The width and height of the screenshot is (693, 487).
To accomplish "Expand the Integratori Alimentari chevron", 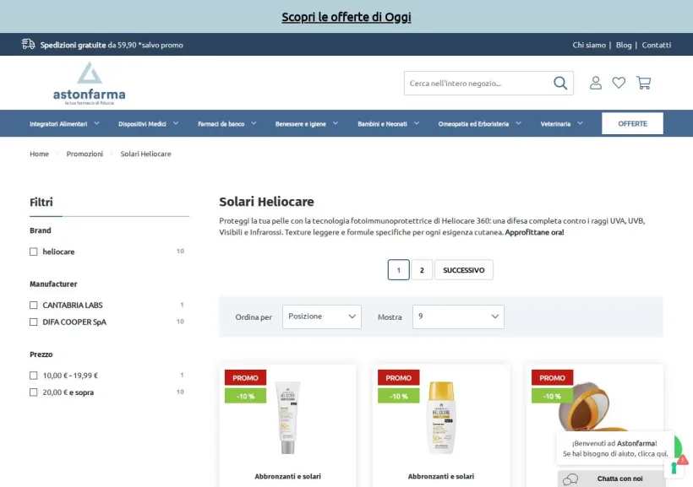I will click(x=97, y=123).
